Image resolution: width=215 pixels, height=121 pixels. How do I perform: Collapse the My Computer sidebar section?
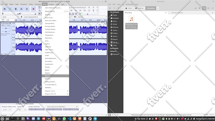coord(109,12)
